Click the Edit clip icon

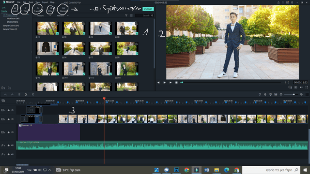click(33, 95)
